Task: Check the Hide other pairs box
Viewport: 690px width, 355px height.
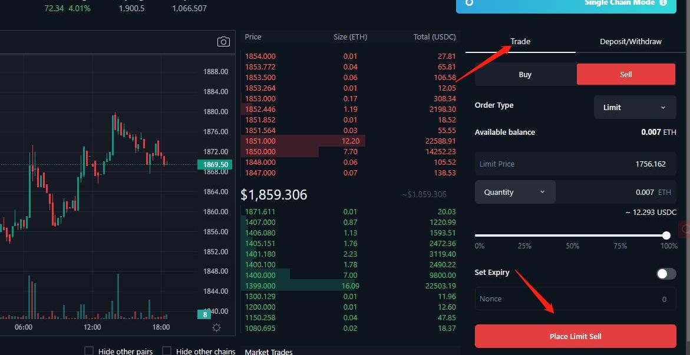Action: click(x=89, y=351)
